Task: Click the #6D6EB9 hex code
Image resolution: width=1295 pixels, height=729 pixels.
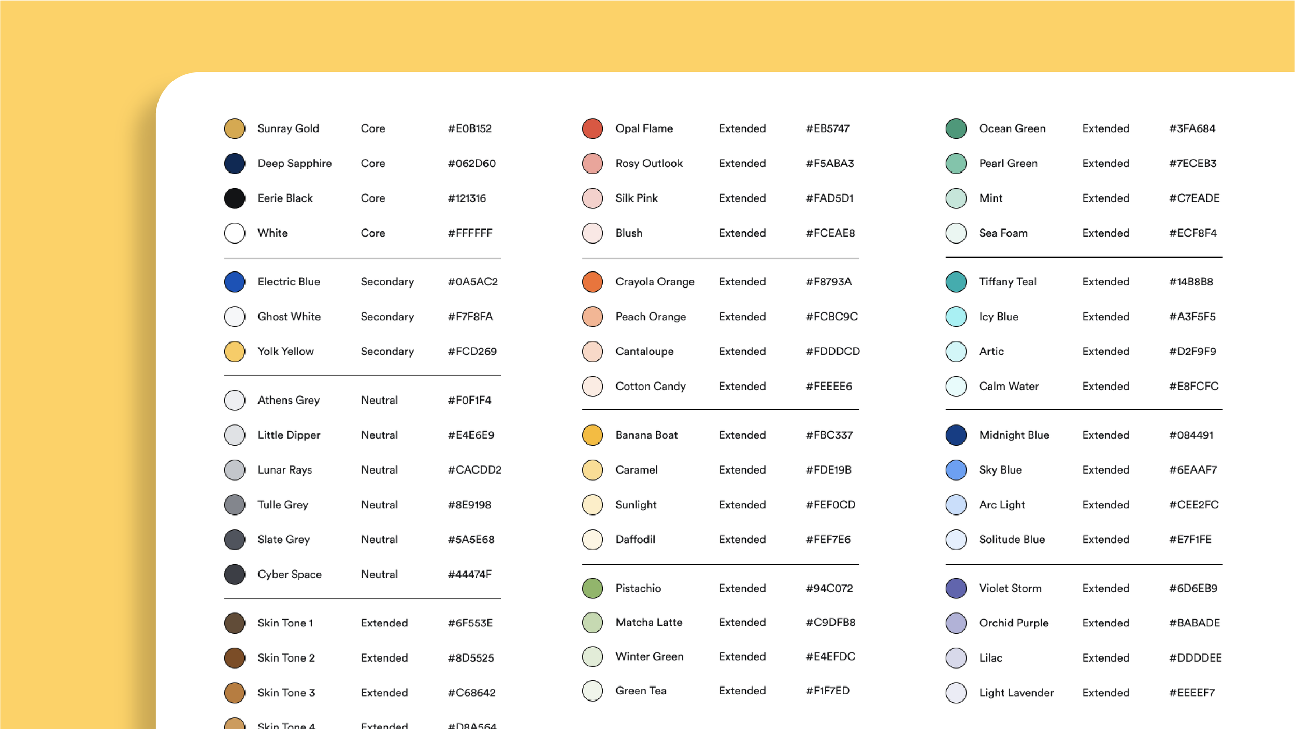Action: click(x=1193, y=588)
